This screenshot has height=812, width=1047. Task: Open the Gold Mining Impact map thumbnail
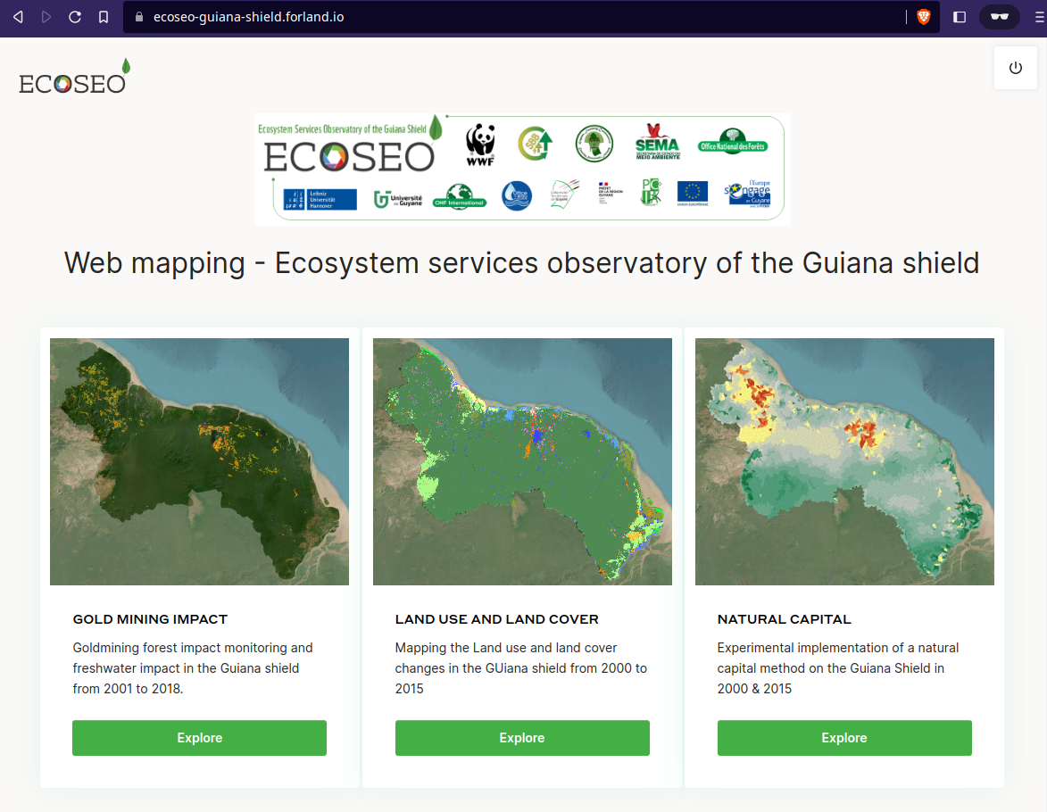click(199, 461)
